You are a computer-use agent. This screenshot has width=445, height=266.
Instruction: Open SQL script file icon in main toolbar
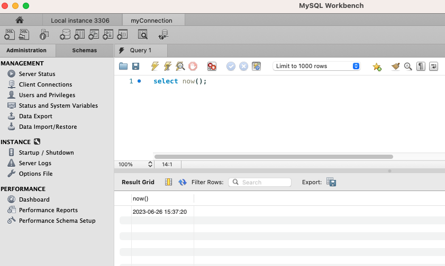click(x=24, y=34)
